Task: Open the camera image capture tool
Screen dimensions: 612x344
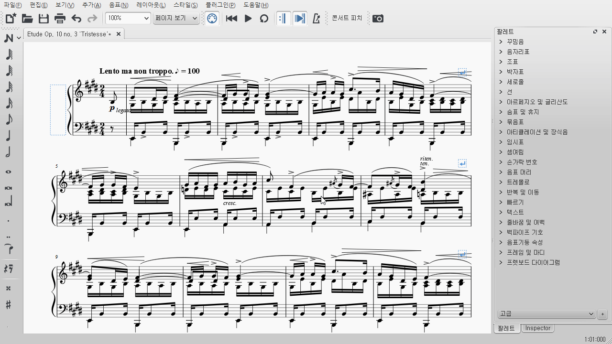Action: 378,19
